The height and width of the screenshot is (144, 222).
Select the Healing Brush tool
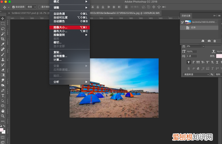tap(3, 49)
